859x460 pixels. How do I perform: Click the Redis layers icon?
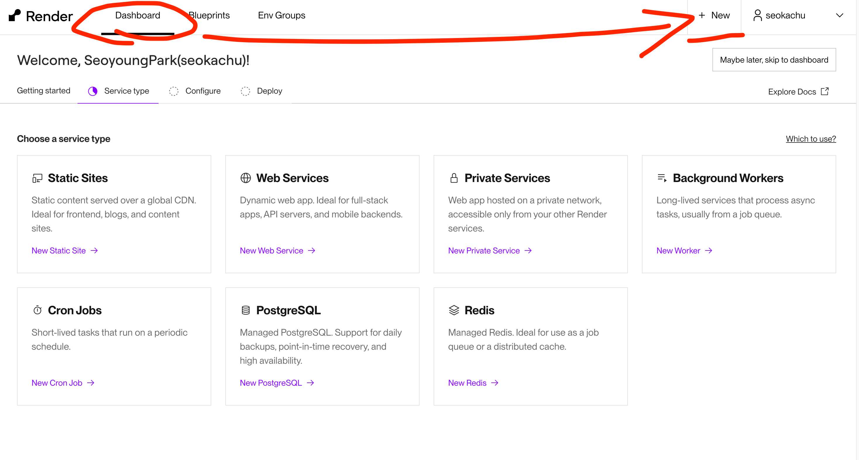click(x=454, y=310)
